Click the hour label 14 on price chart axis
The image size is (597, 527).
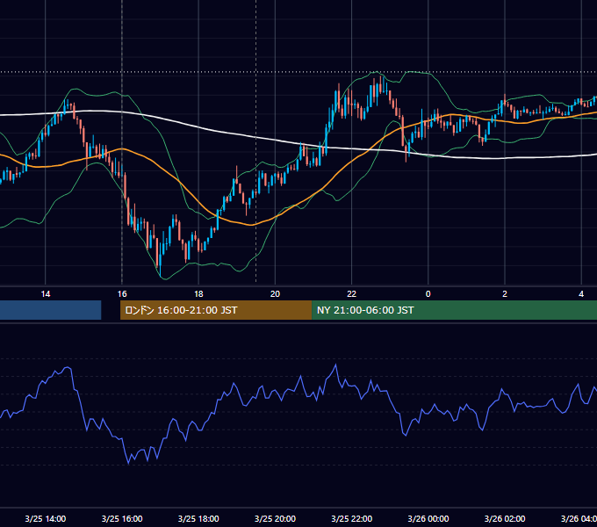(x=46, y=294)
